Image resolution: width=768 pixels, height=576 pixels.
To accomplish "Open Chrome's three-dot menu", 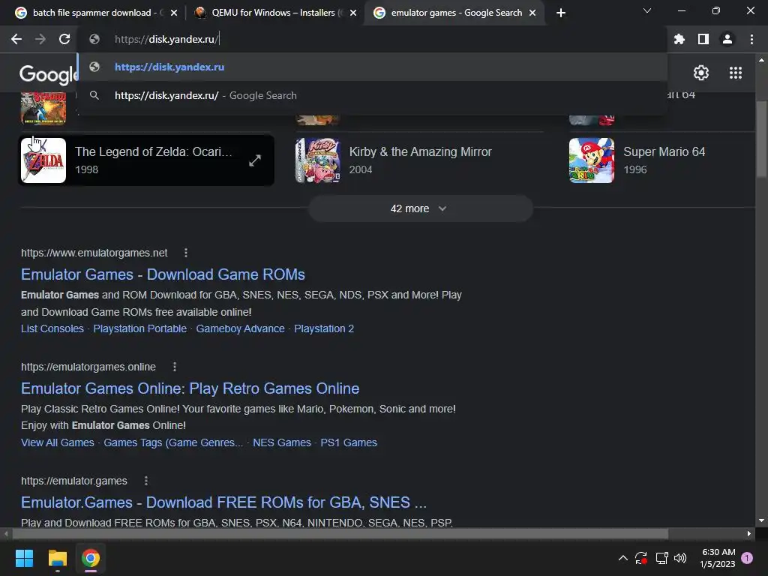I will point(751,39).
